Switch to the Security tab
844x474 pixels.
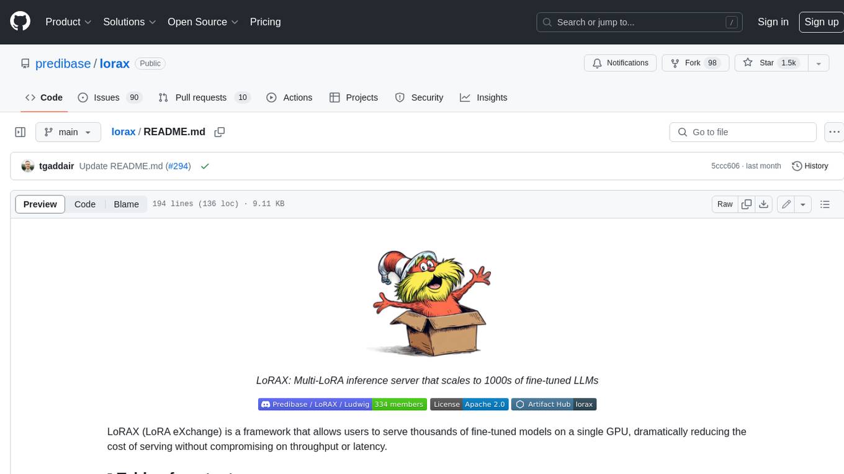tap(420, 97)
